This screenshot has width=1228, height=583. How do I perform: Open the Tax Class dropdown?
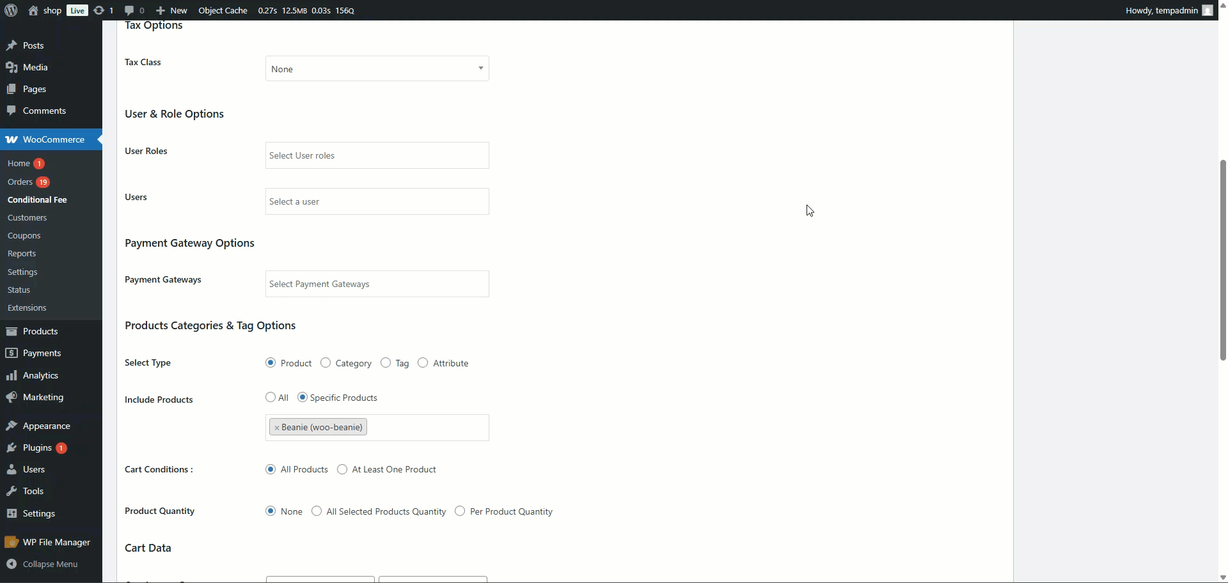pos(377,68)
